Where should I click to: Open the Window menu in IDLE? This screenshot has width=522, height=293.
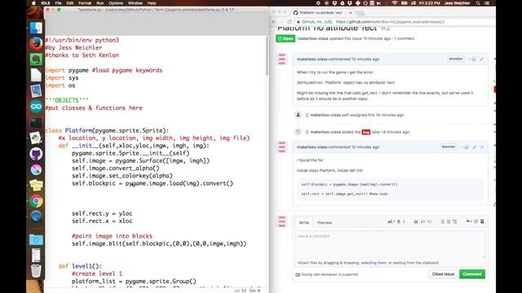[135, 3]
